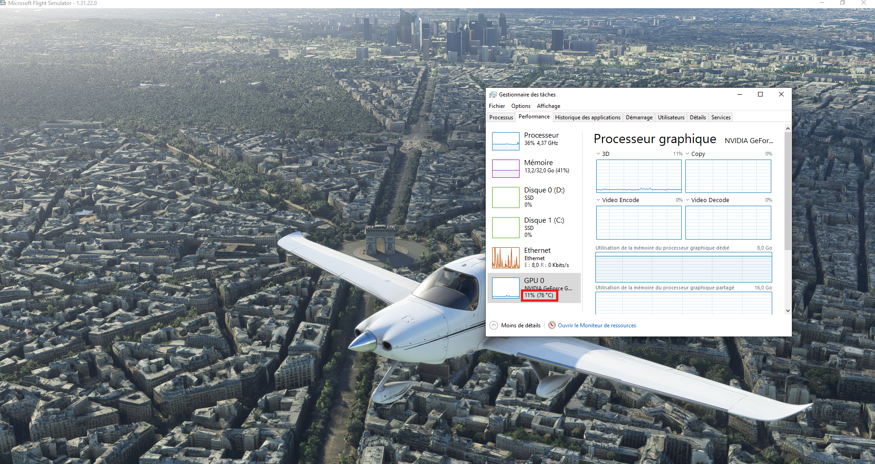This screenshot has width=875, height=464.
Task: Click the dedicated GPU memory usage graph
Action: 684,267
